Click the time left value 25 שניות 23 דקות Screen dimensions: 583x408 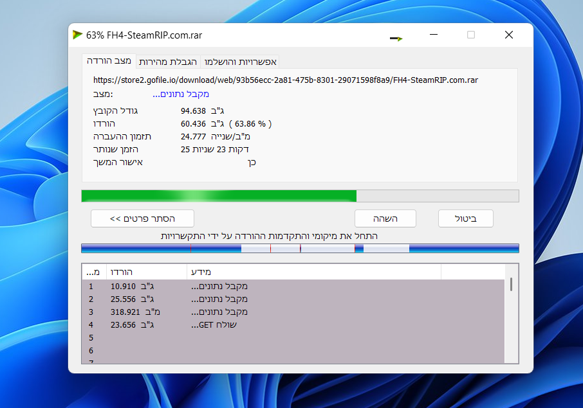coord(214,150)
